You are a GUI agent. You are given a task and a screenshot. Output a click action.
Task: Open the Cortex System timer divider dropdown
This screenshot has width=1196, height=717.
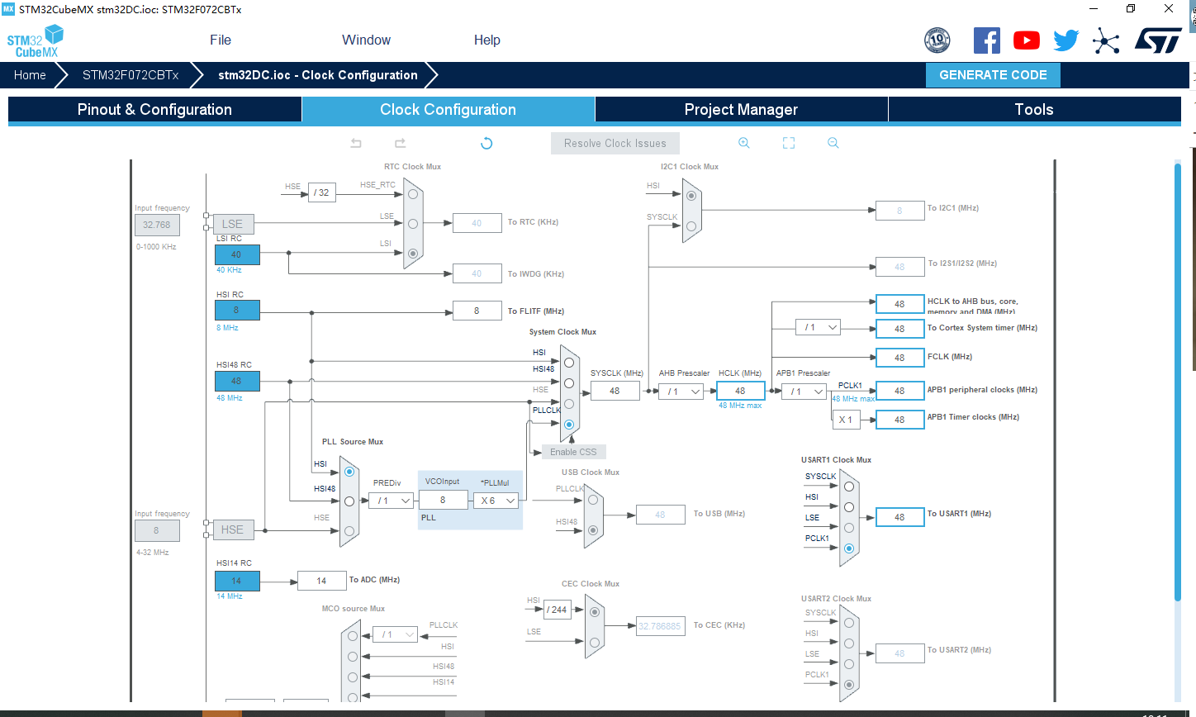(818, 328)
